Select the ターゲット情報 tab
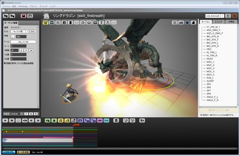 click(11, 23)
